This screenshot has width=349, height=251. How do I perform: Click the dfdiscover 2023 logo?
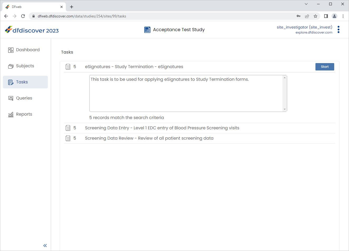pyautogui.click(x=32, y=30)
